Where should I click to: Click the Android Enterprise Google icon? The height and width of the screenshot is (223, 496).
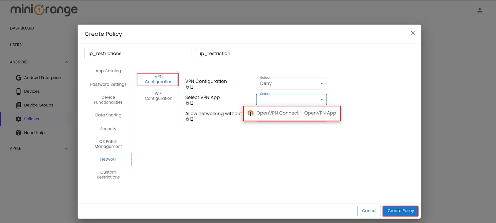pos(19,78)
